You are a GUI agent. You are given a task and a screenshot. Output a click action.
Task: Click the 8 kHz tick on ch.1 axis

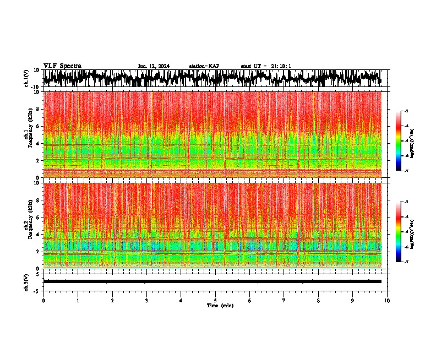pos(38,109)
